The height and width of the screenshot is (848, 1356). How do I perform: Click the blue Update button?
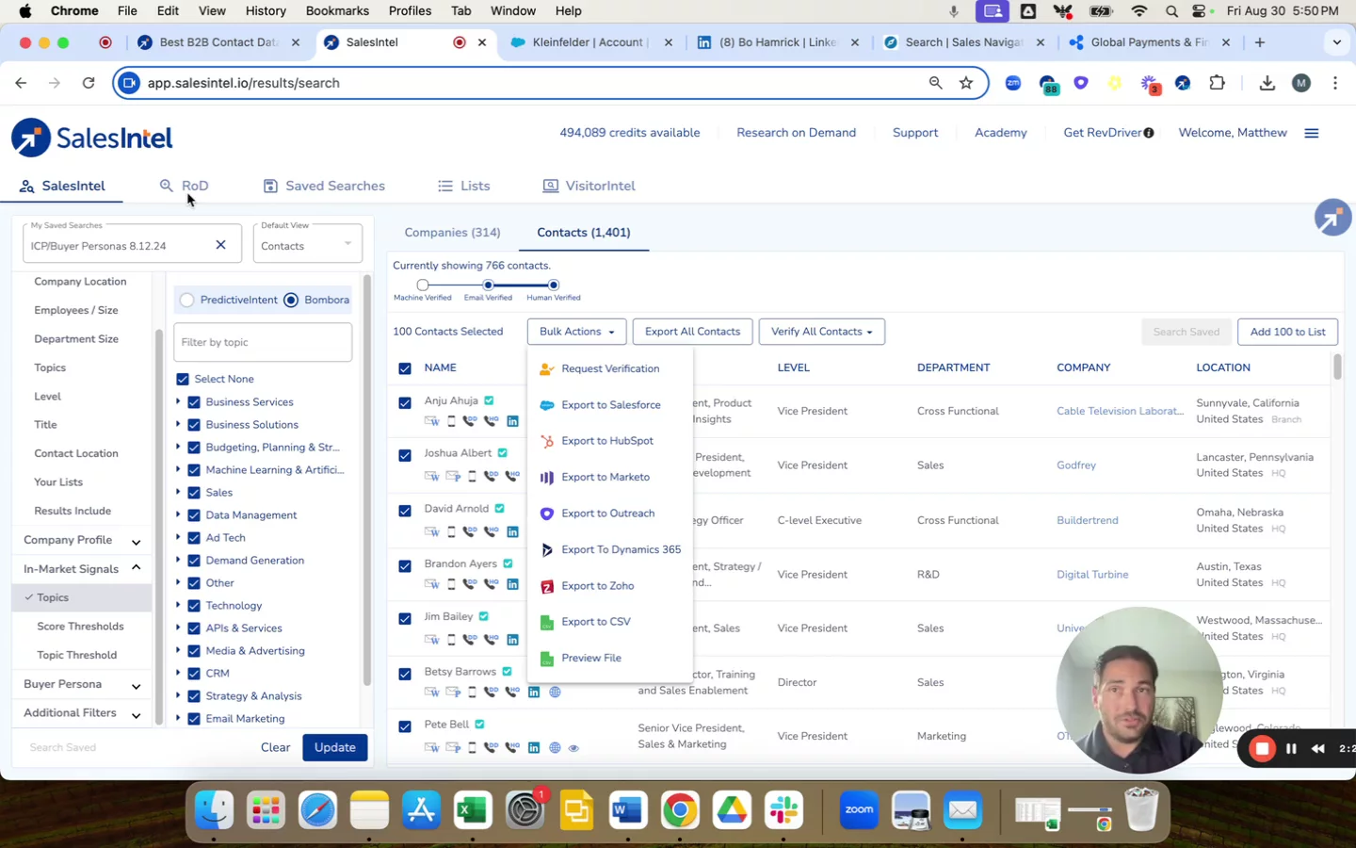(x=334, y=747)
